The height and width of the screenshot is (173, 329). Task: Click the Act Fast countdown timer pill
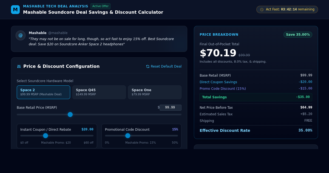pos(287,10)
